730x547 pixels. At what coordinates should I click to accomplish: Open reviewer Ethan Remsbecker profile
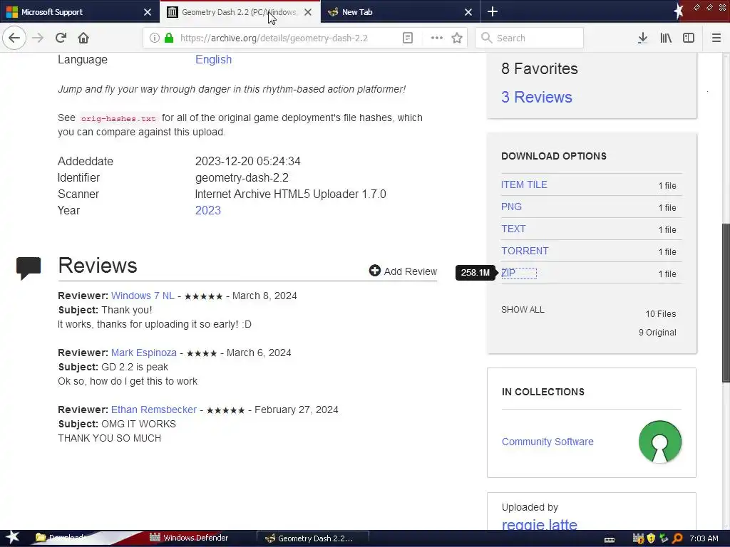pos(154,410)
